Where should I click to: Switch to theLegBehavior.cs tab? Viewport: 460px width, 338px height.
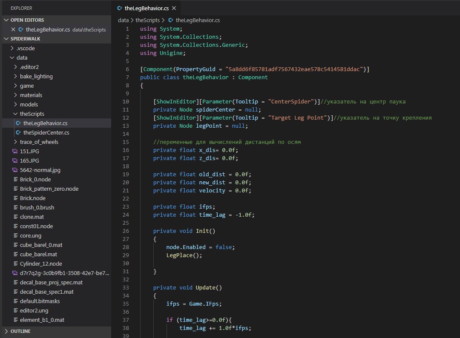[x=147, y=8]
